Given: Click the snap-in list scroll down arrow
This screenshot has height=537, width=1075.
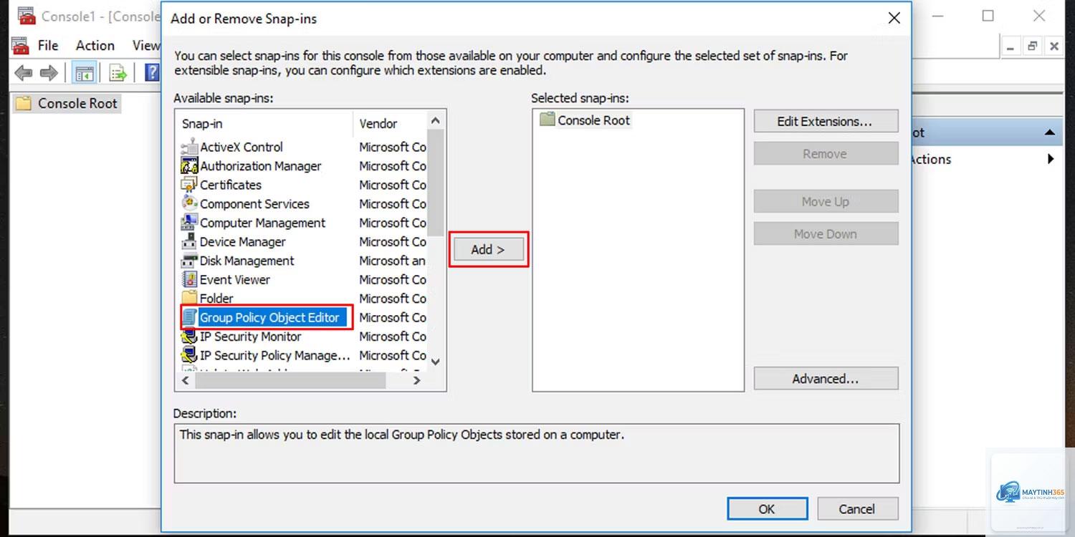Looking at the screenshot, I should [x=435, y=362].
